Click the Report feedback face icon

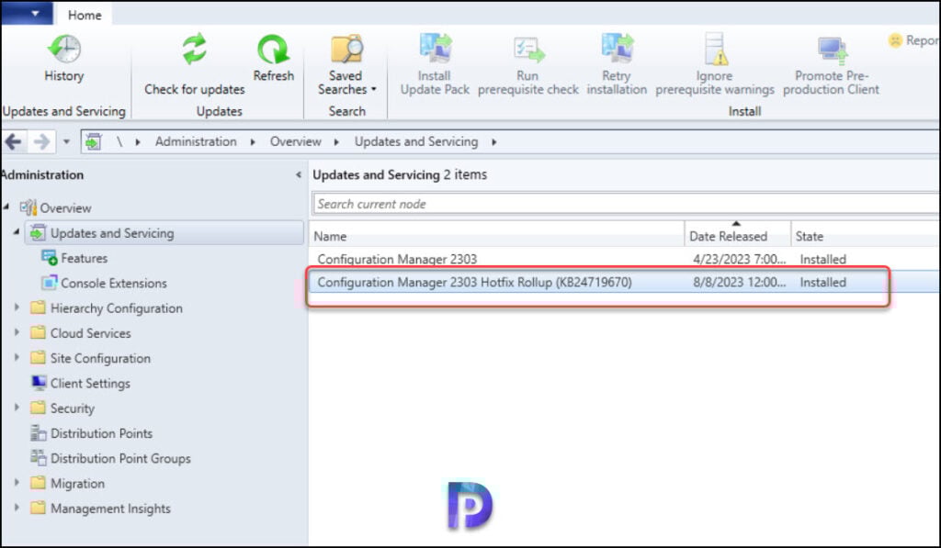[895, 40]
